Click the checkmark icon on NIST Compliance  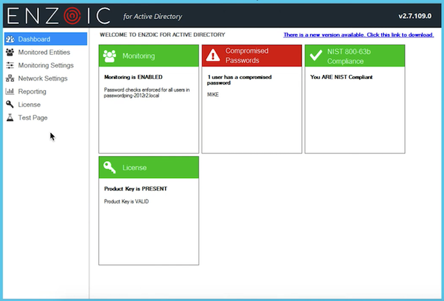[316, 56]
